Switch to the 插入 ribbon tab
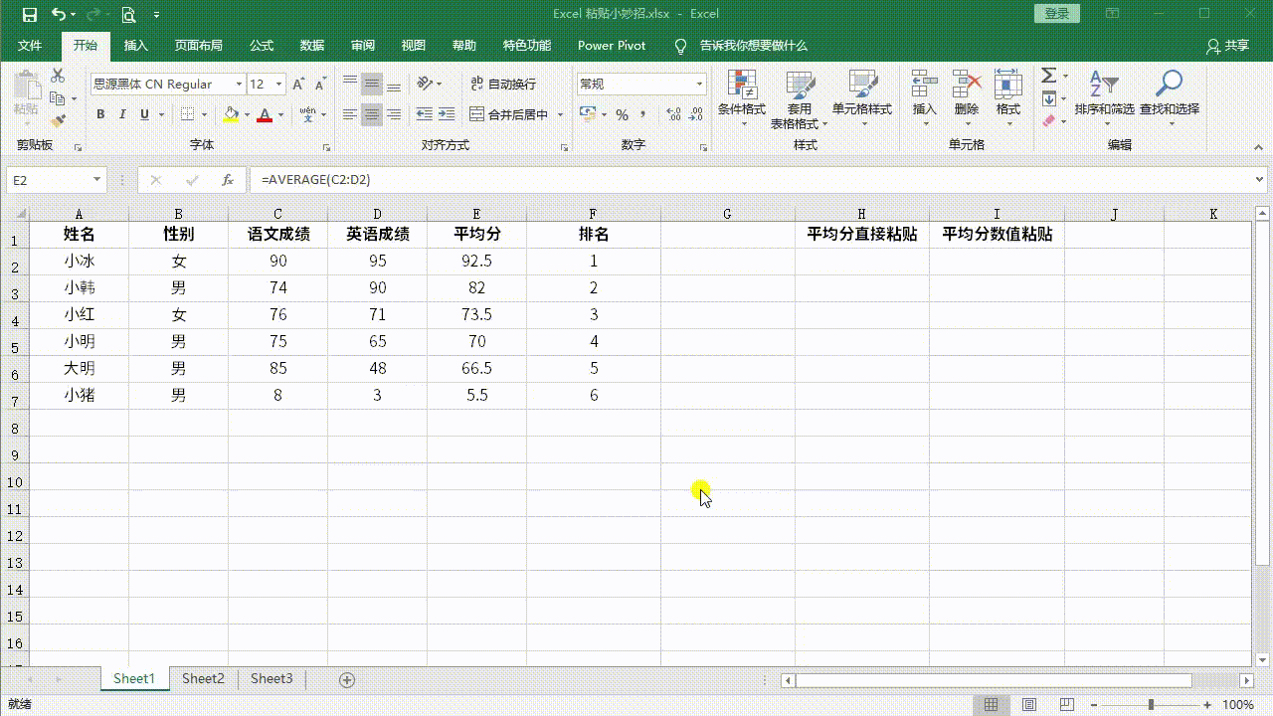 [136, 46]
